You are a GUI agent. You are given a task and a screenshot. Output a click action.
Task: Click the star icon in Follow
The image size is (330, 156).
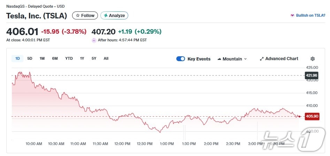coord(78,16)
